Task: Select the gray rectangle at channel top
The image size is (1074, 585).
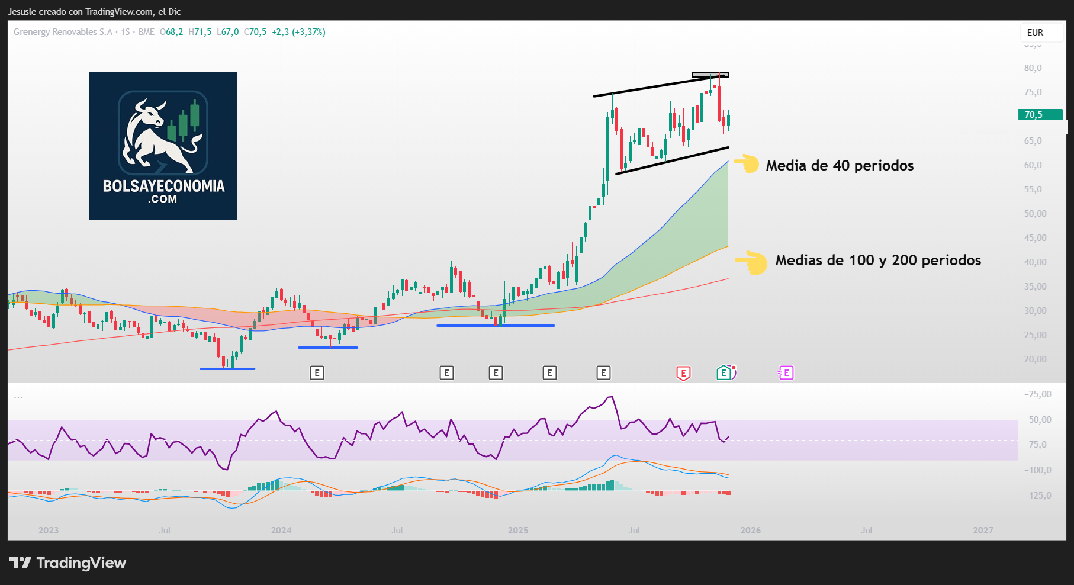Action: (710, 75)
